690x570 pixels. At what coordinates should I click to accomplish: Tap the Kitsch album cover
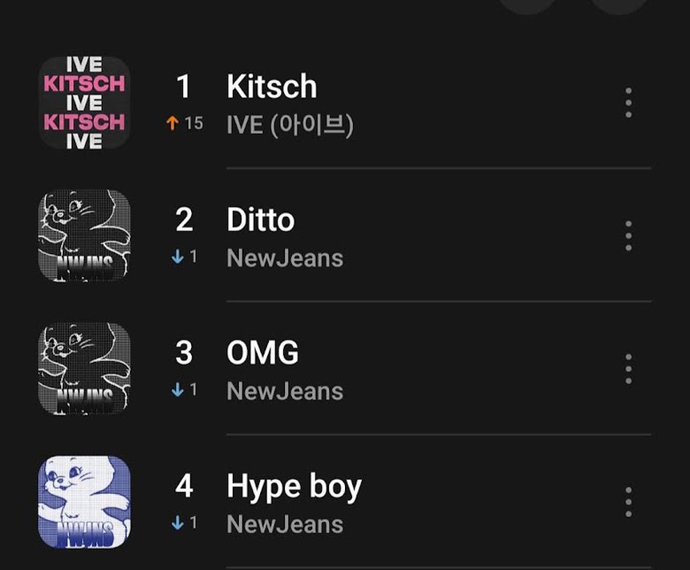click(84, 103)
